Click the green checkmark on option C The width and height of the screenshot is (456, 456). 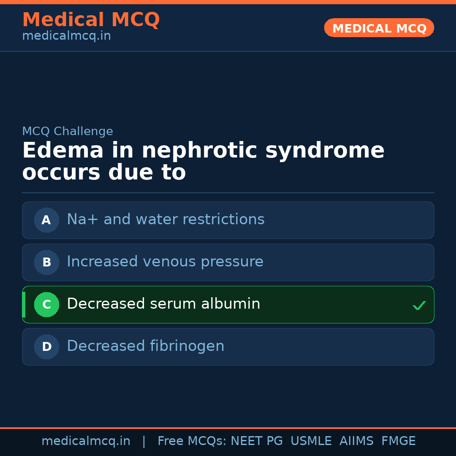click(419, 305)
